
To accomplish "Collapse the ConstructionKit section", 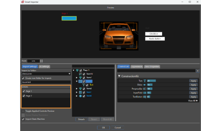I will tap(119, 76).
